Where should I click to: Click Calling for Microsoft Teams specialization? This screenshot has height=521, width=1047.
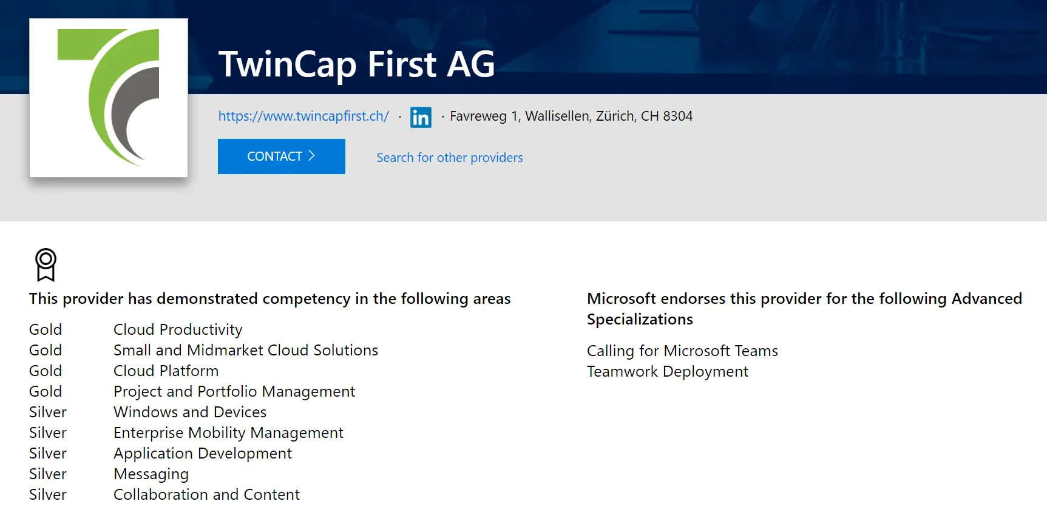click(682, 351)
